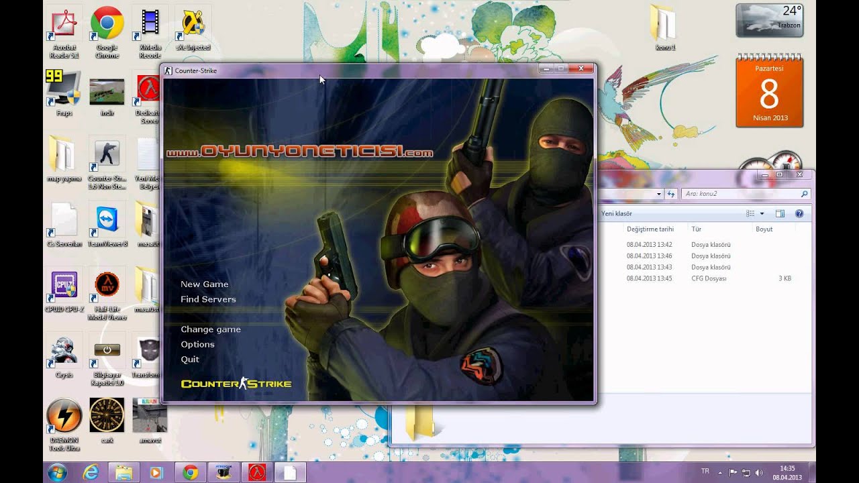Switch to the blank document taskbar button
Viewport: 859px width, 483px height.
(290, 472)
